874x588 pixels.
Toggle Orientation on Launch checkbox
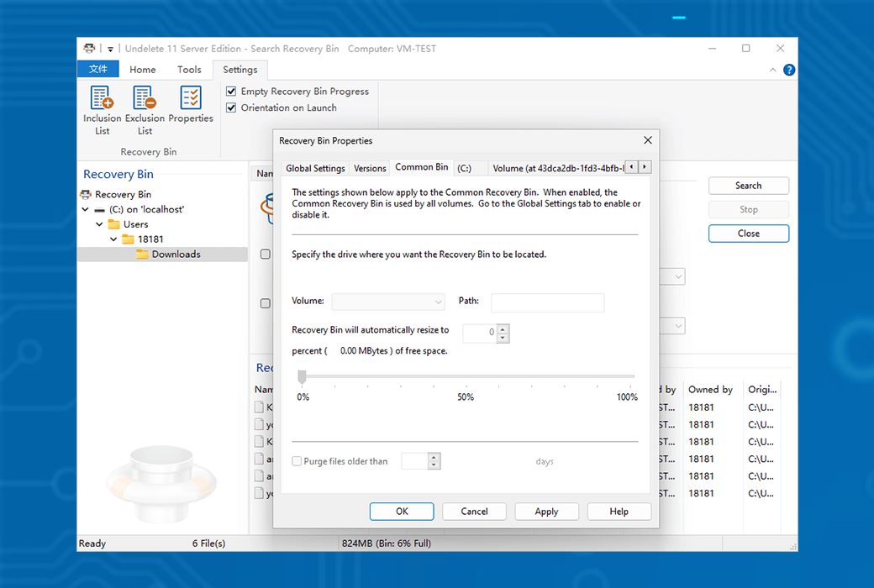click(232, 108)
